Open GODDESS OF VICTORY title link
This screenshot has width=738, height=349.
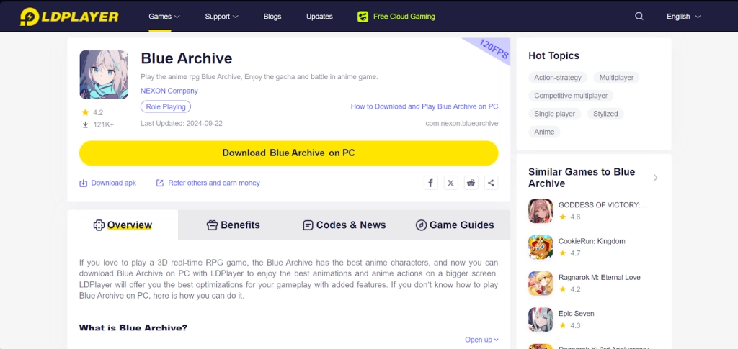[x=603, y=205]
